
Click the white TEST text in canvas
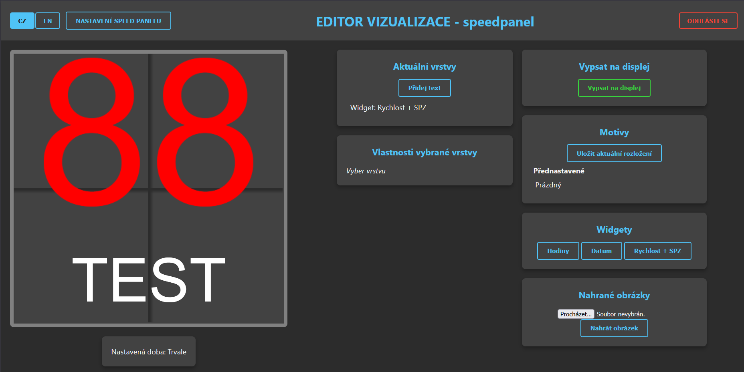148,280
